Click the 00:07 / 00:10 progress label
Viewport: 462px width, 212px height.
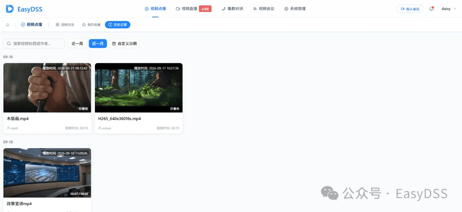[79, 194]
